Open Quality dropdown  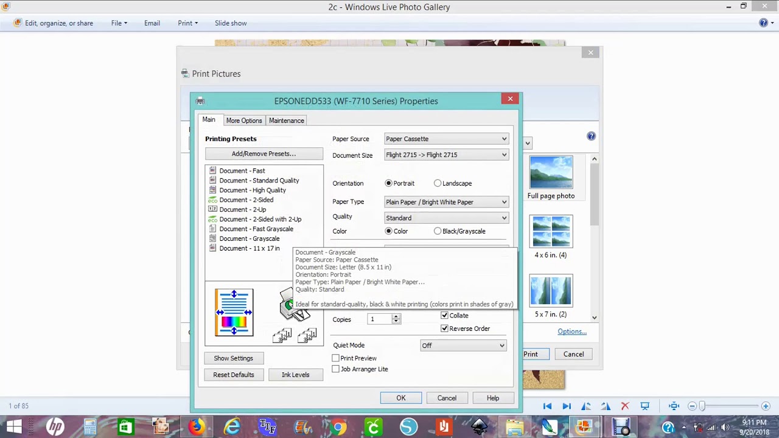click(x=446, y=218)
